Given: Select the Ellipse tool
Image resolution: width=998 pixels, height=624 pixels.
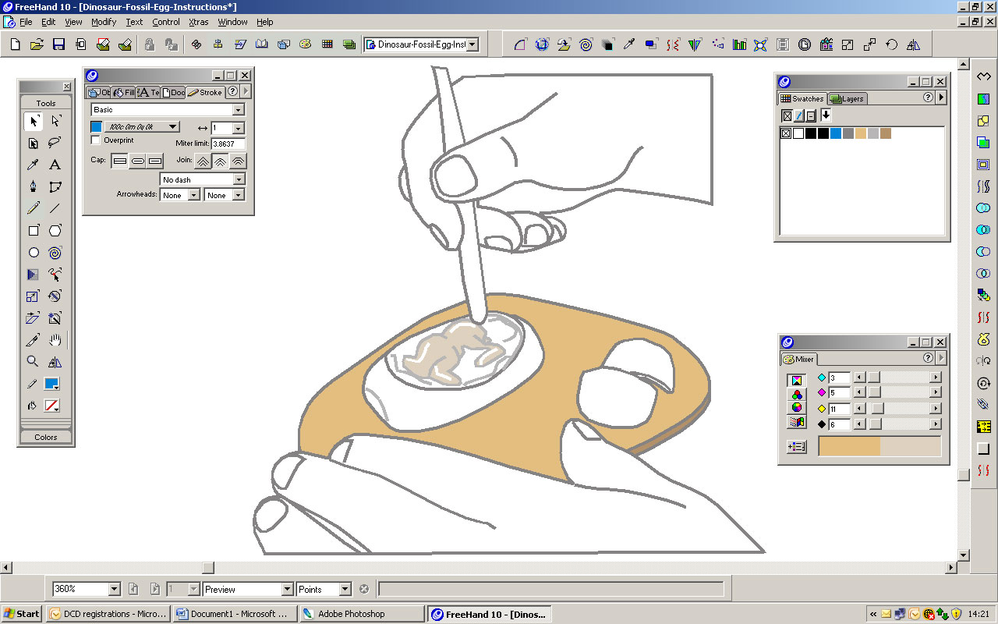Looking at the screenshot, I should tap(34, 253).
